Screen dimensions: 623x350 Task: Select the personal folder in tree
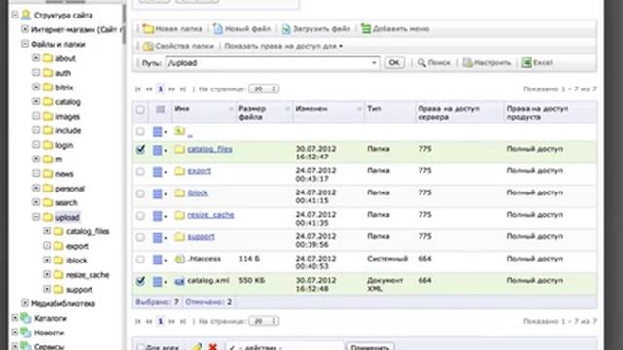click(70, 189)
